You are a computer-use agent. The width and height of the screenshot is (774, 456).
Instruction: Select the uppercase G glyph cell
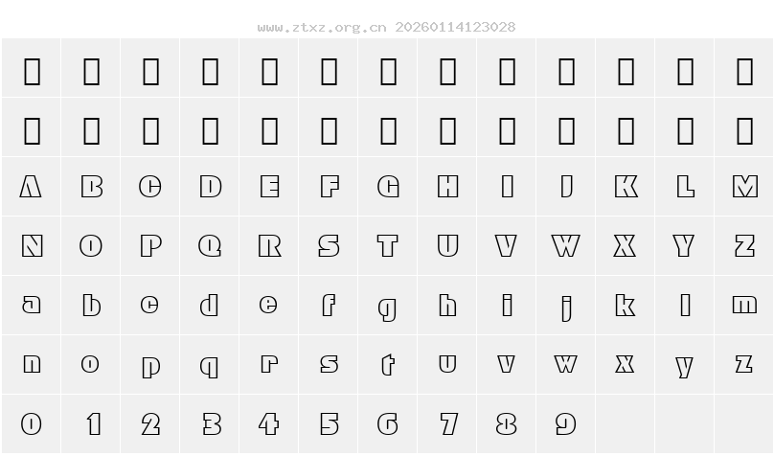388,187
